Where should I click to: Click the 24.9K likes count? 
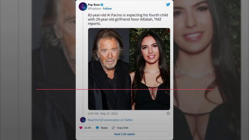click(88, 128)
